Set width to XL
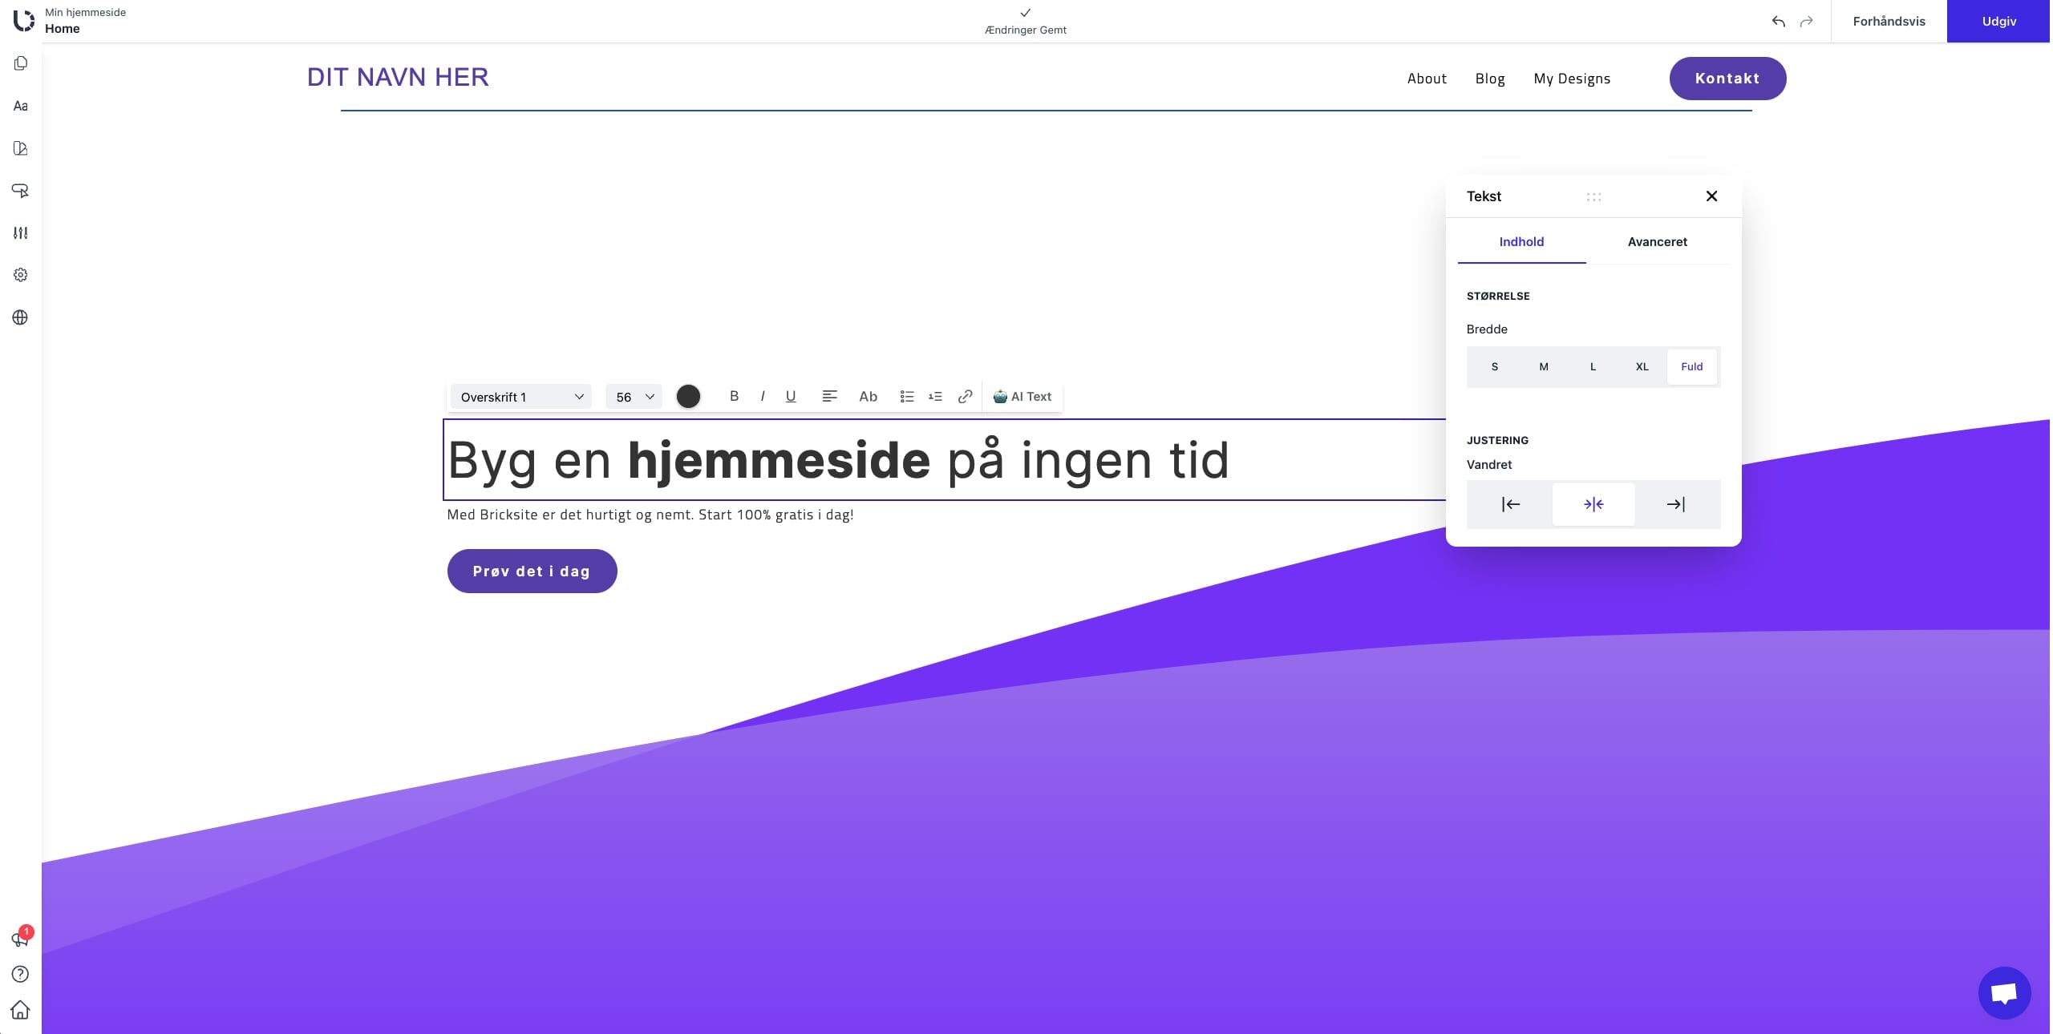 [x=1642, y=367]
